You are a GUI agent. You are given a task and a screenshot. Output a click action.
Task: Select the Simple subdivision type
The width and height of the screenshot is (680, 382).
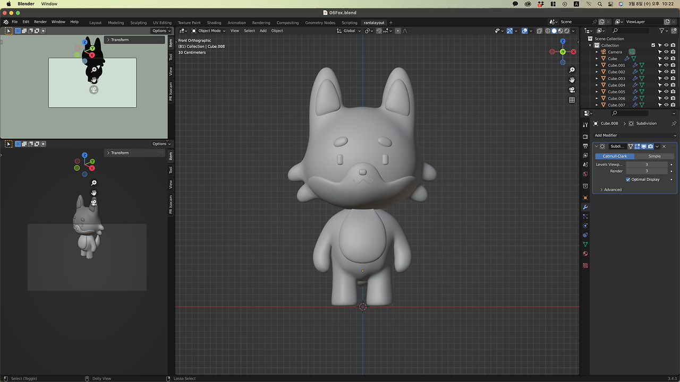click(654, 156)
